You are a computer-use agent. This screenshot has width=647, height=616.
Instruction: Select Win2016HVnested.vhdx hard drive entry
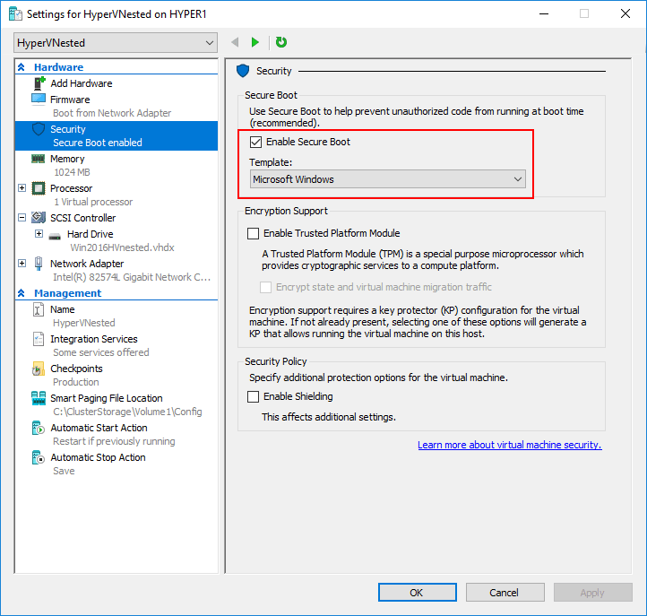(122, 247)
